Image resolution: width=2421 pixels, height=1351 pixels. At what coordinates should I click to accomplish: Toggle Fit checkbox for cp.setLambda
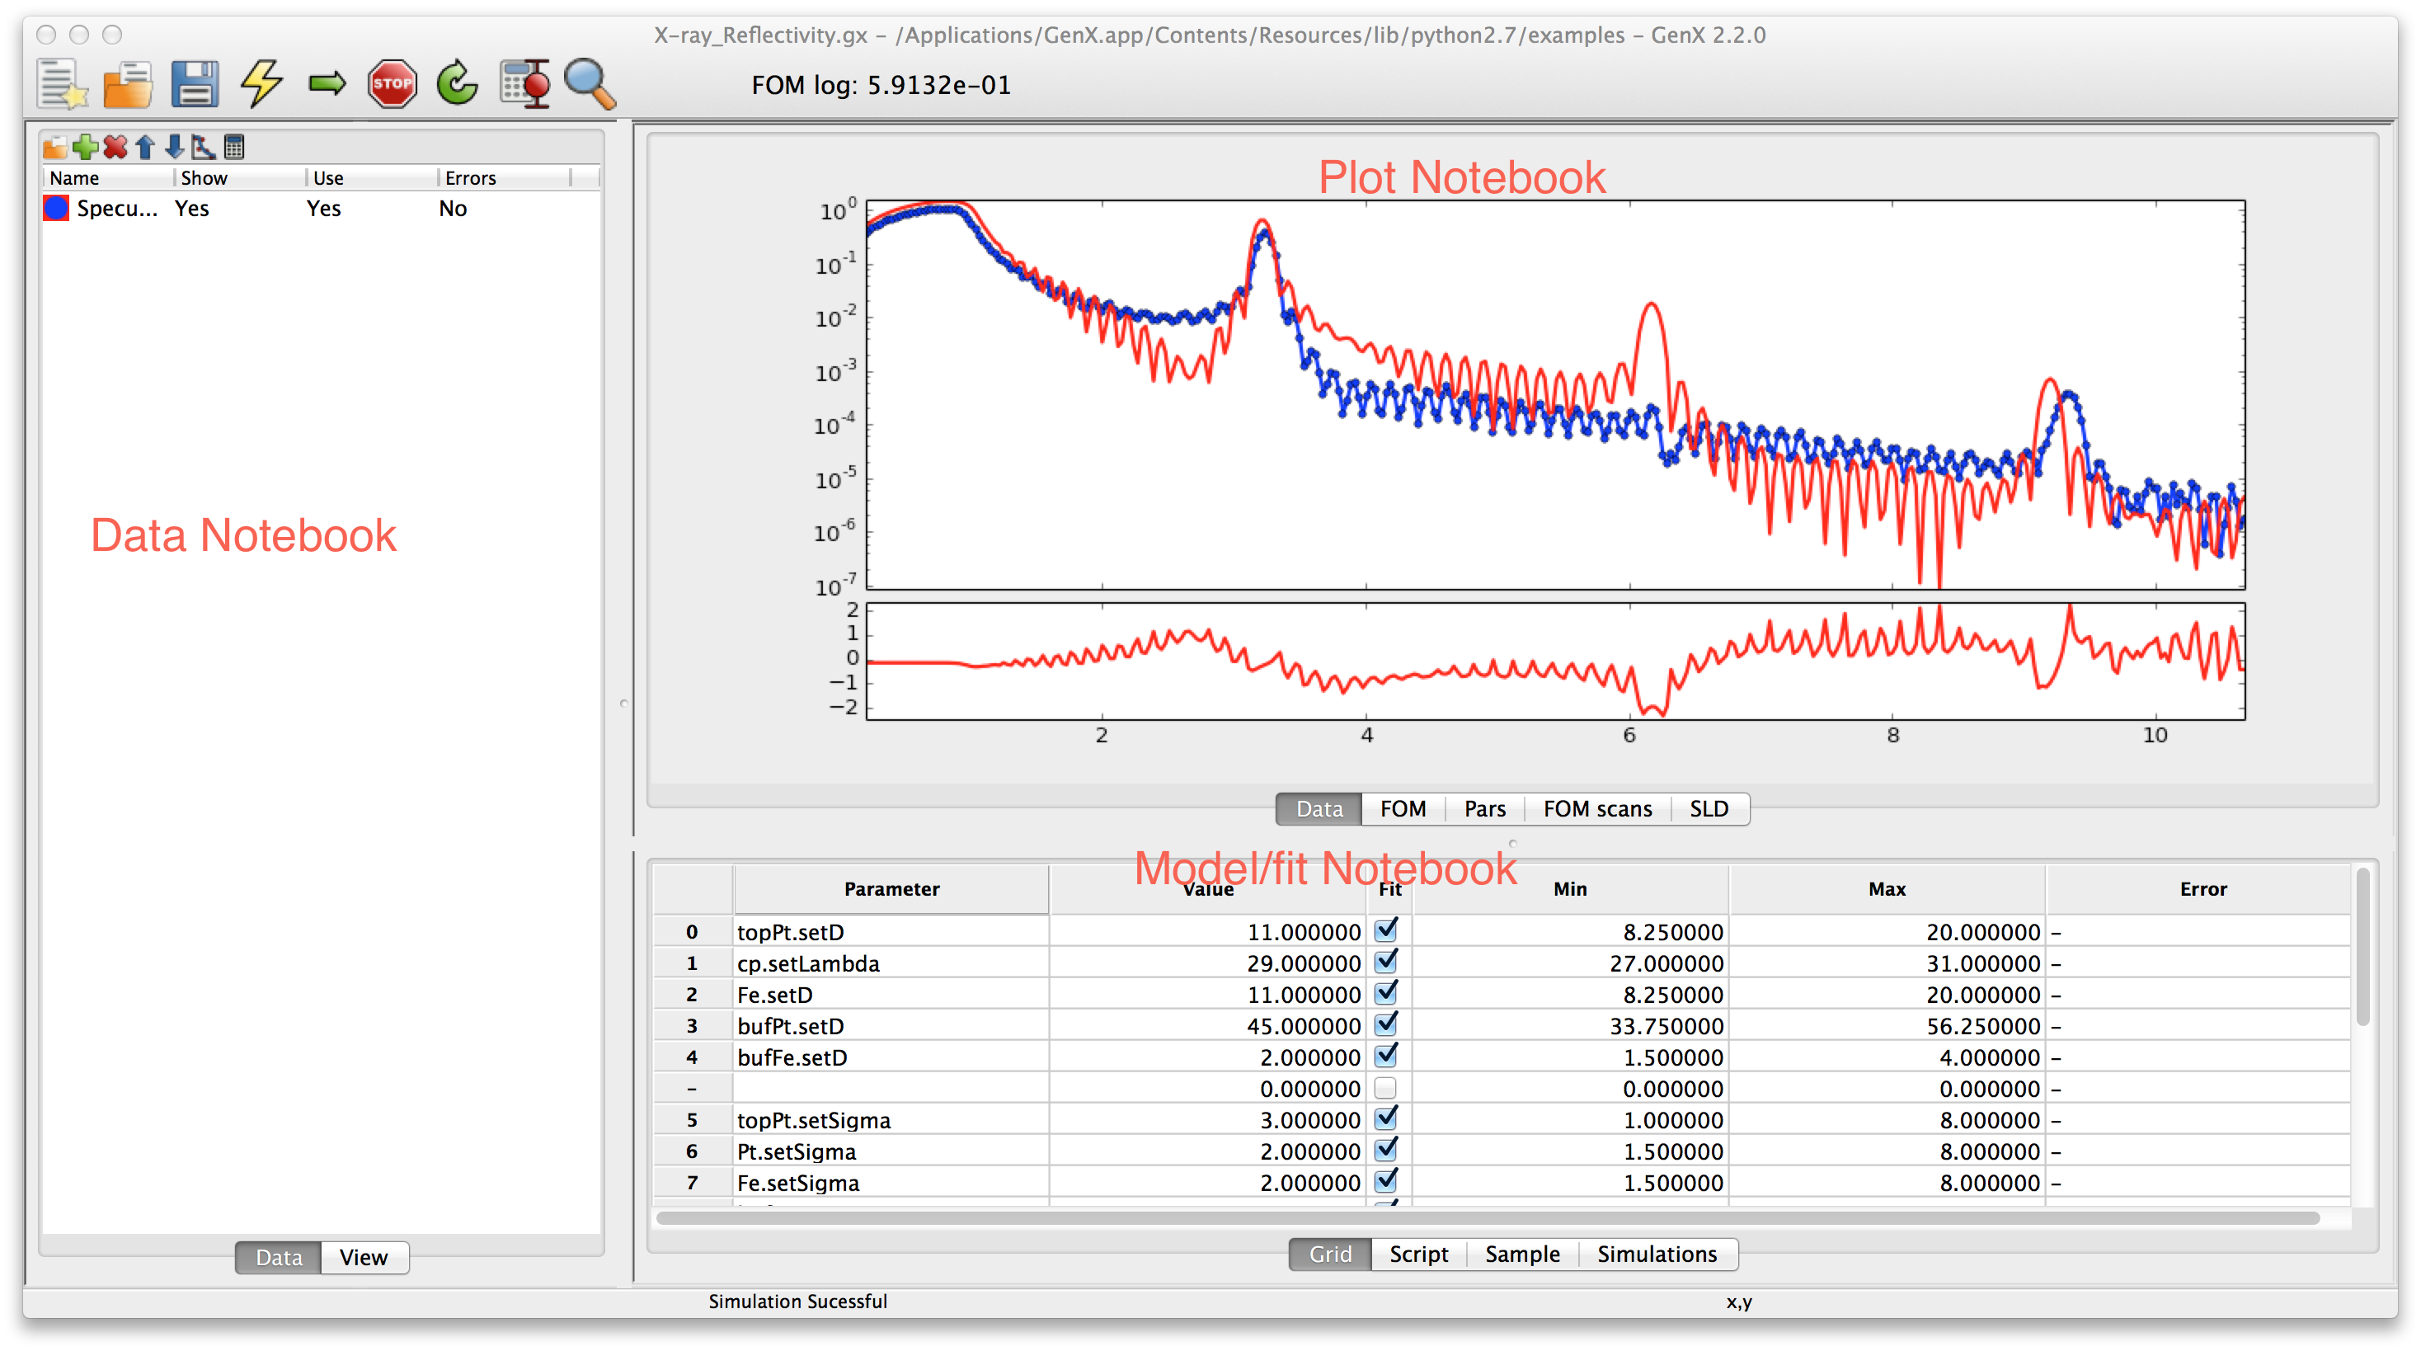(x=1385, y=962)
